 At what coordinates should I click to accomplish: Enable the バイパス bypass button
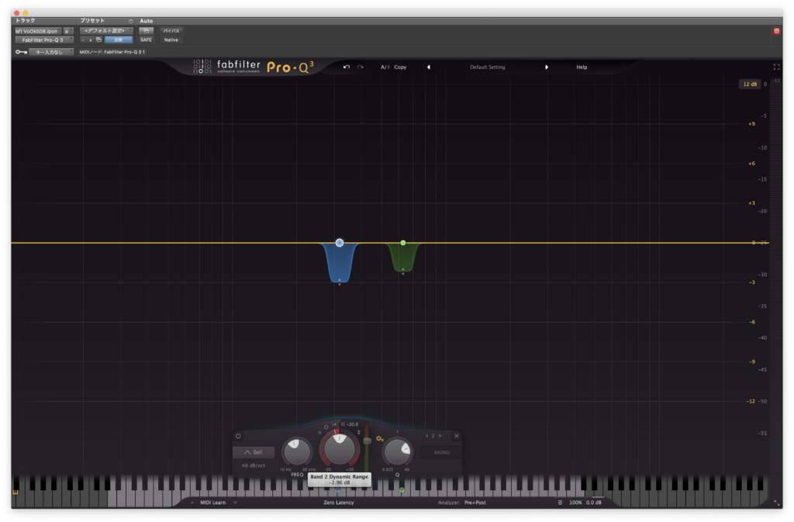click(x=171, y=32)
